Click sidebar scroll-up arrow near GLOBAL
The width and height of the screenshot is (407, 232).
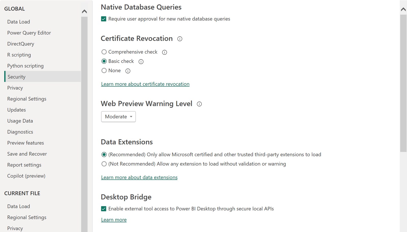click(84, 11)
